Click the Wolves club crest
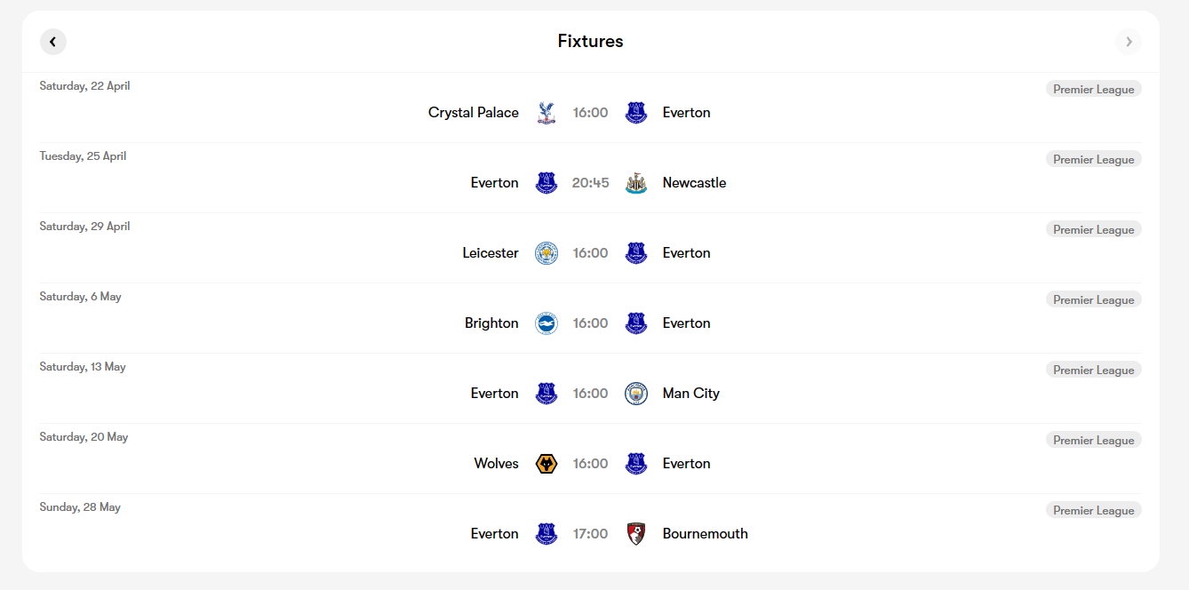 547,464
